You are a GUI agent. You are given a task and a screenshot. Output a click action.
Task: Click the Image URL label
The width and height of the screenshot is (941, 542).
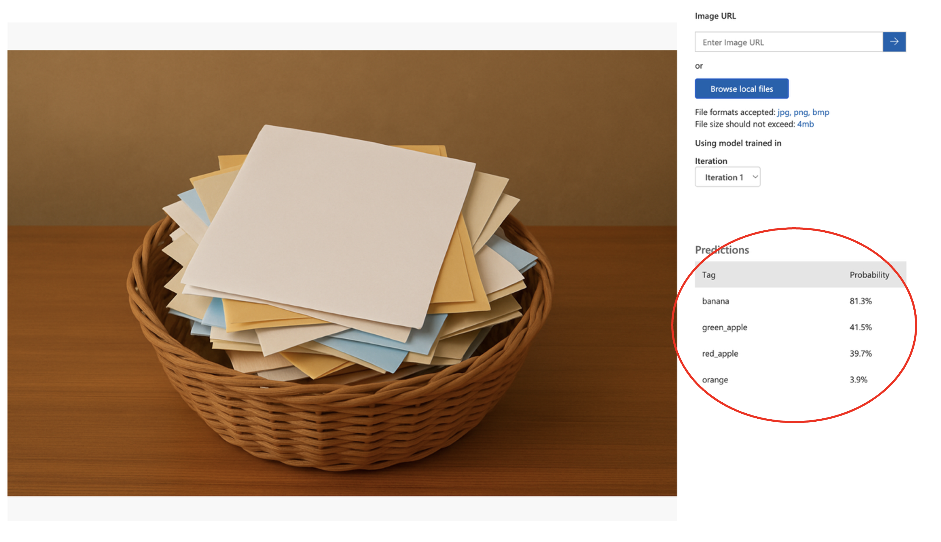click(715, 16)
